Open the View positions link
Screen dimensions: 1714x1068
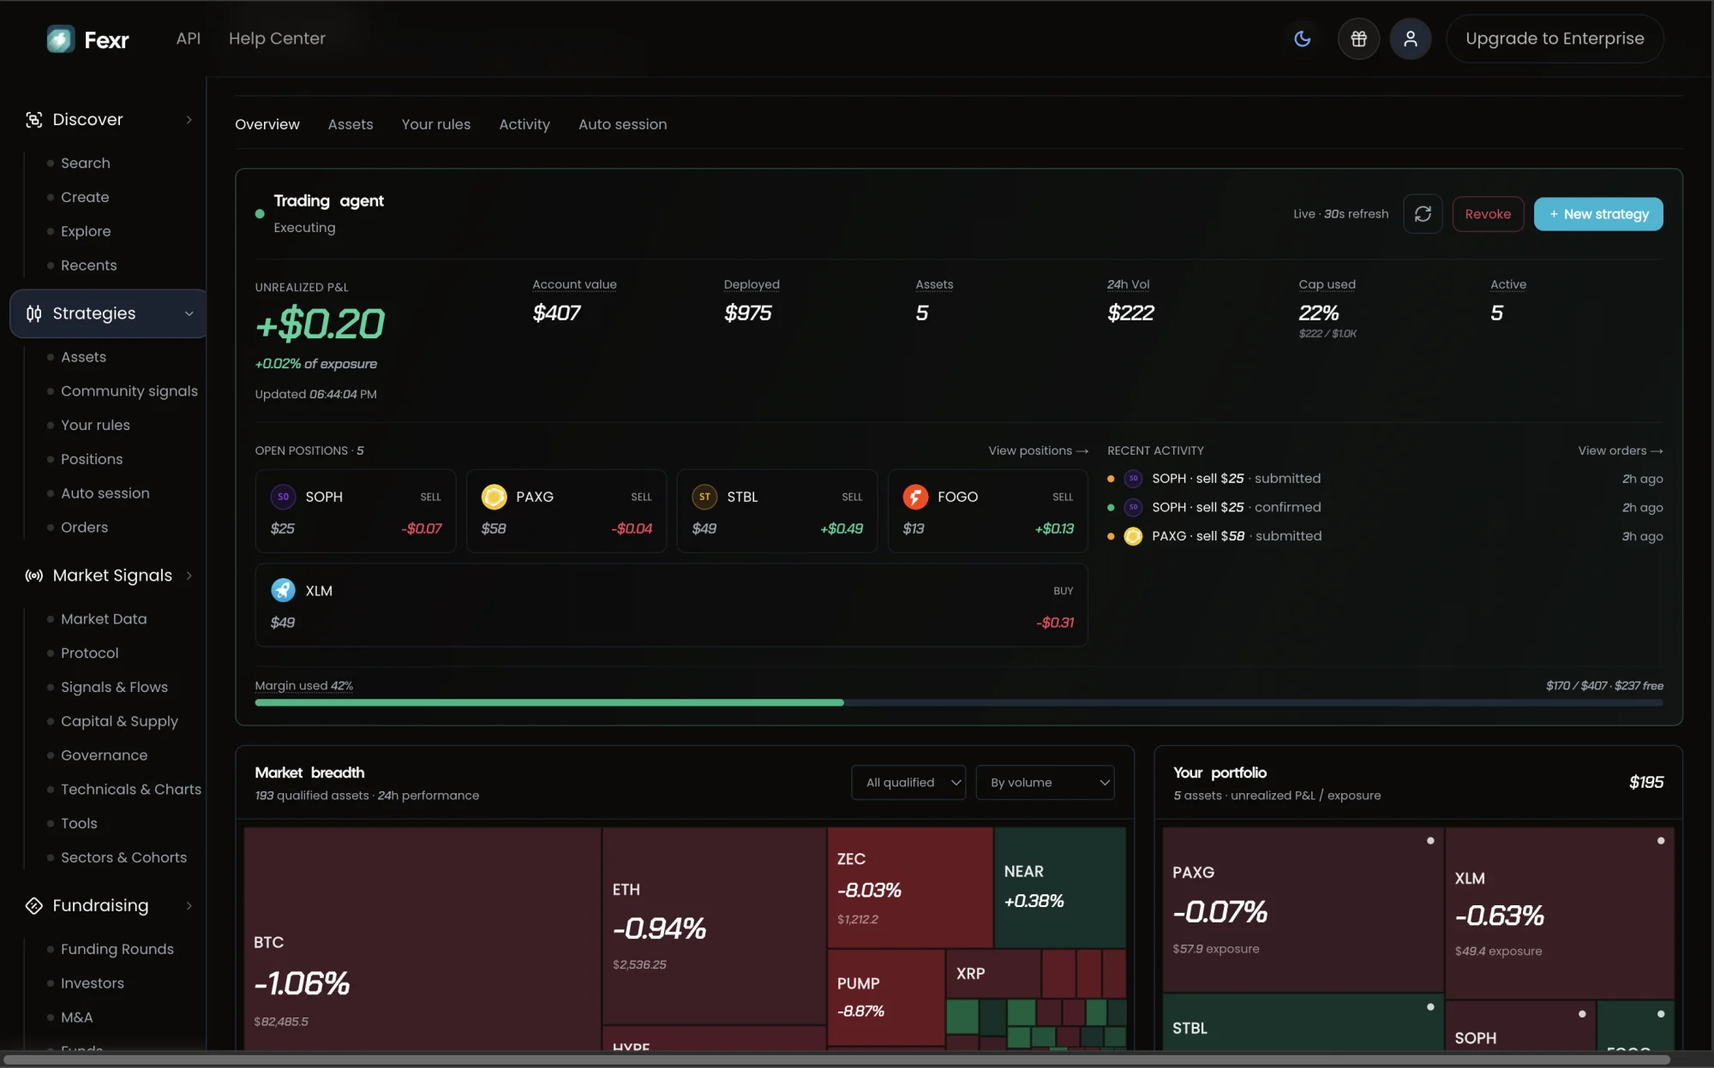click(1038, 450)
